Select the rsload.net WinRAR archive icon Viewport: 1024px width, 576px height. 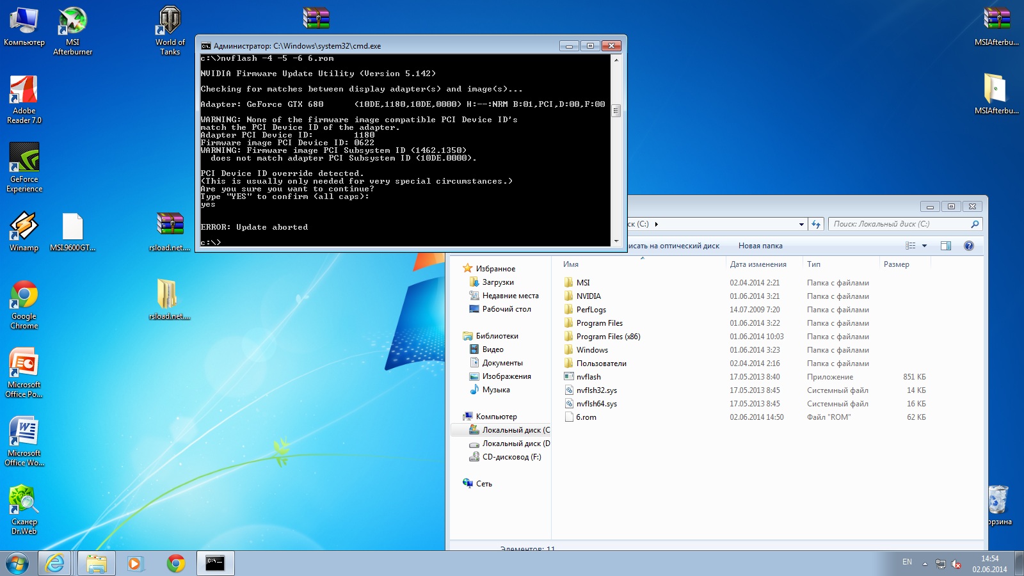pos(170,232)
